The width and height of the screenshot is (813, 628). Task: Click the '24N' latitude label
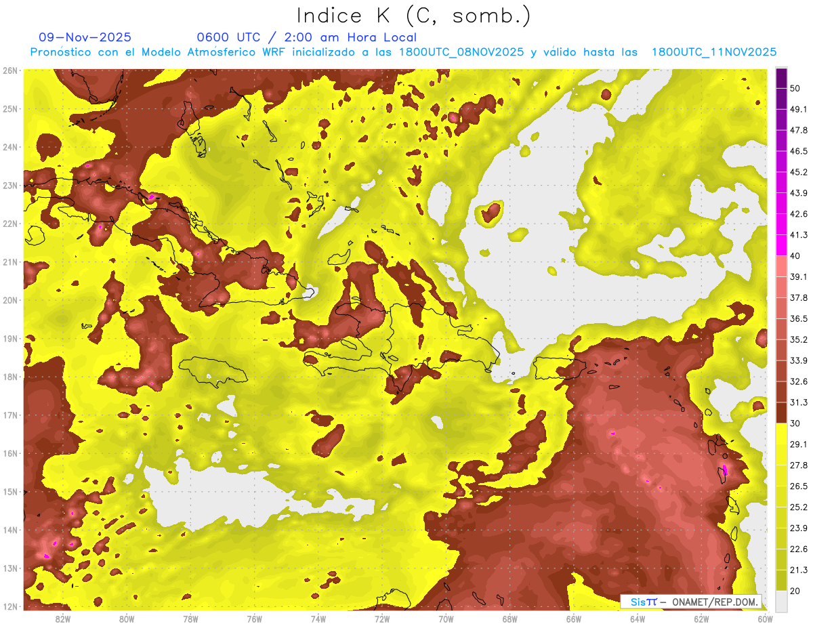pos(10,147)
